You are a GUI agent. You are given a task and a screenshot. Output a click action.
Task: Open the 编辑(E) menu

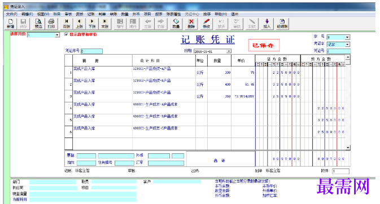pyautogui.click(x=27, y=14)
